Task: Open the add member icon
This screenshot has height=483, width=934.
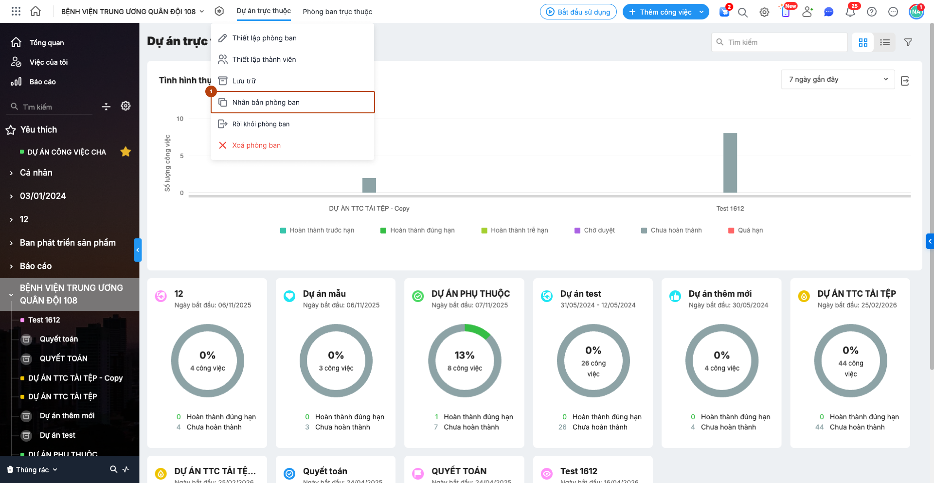Action: (x=808, y=12)
